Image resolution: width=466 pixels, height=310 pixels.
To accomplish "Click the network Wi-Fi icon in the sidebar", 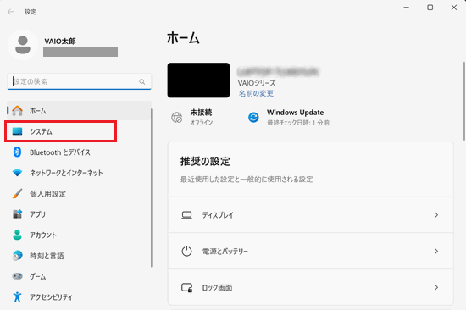I will (17, 173).
